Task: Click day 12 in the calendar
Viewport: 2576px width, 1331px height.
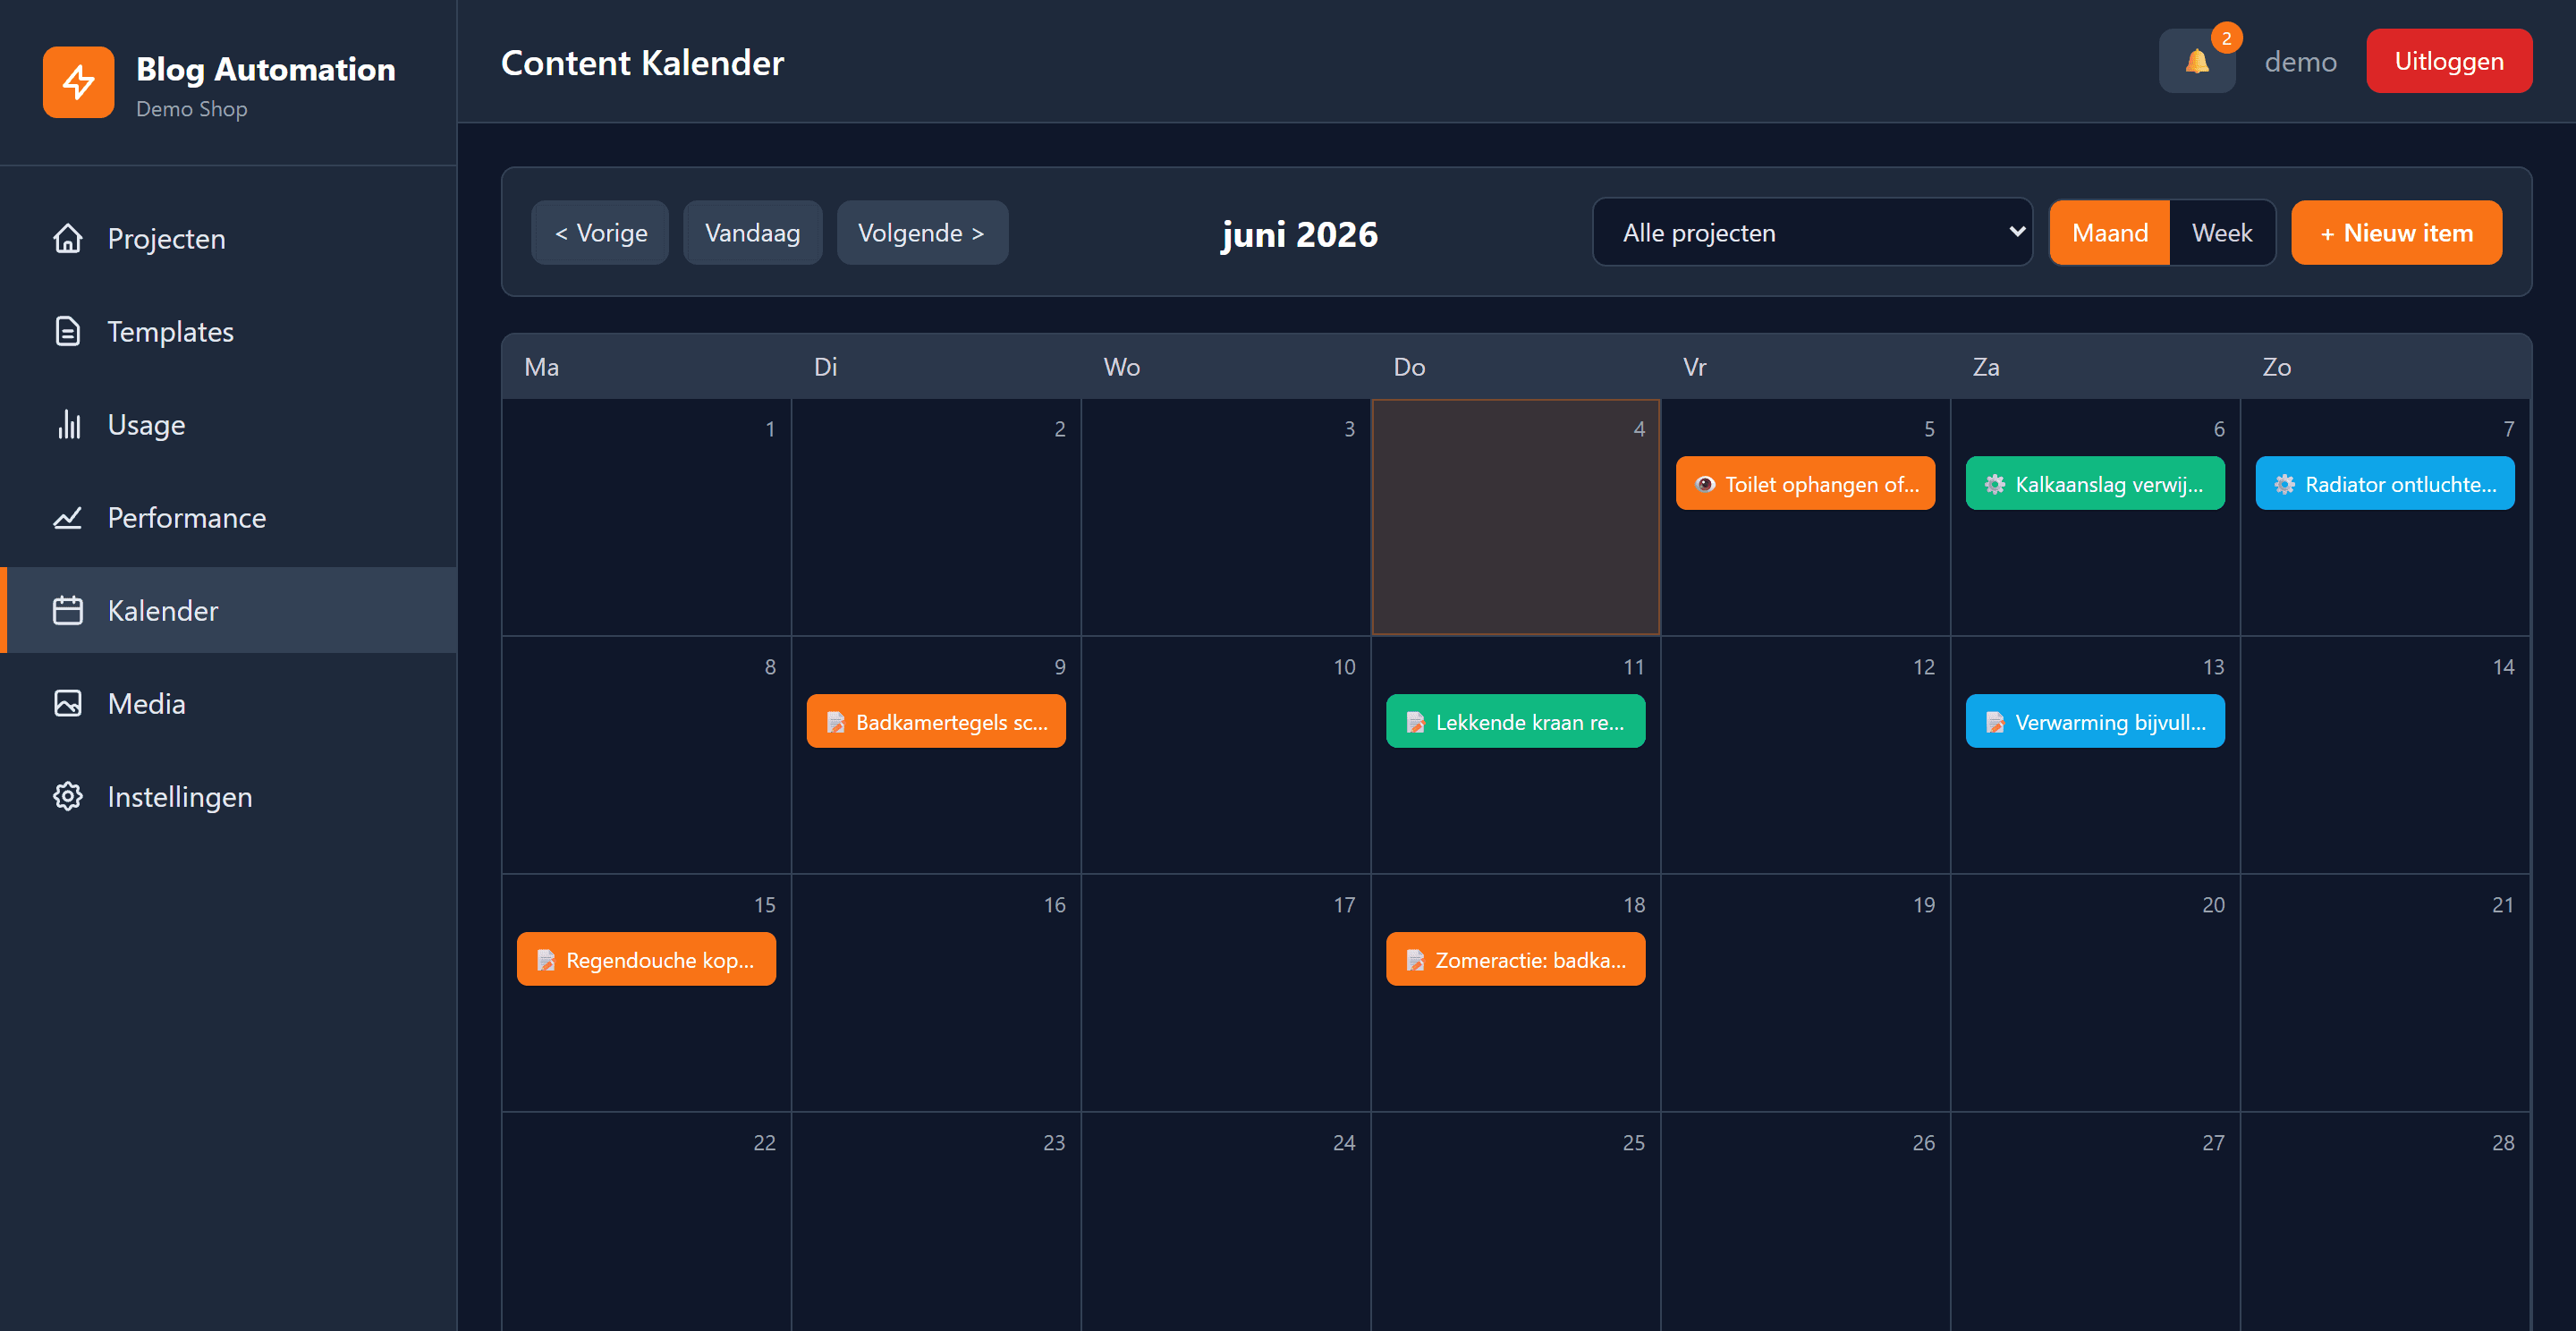Action: [x=1805, y=756]
